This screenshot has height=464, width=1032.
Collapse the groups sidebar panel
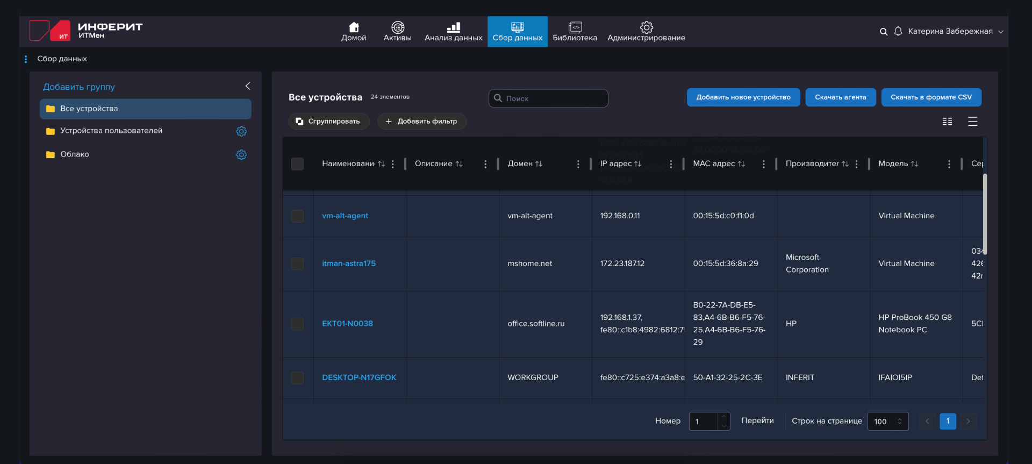[248, 86]
